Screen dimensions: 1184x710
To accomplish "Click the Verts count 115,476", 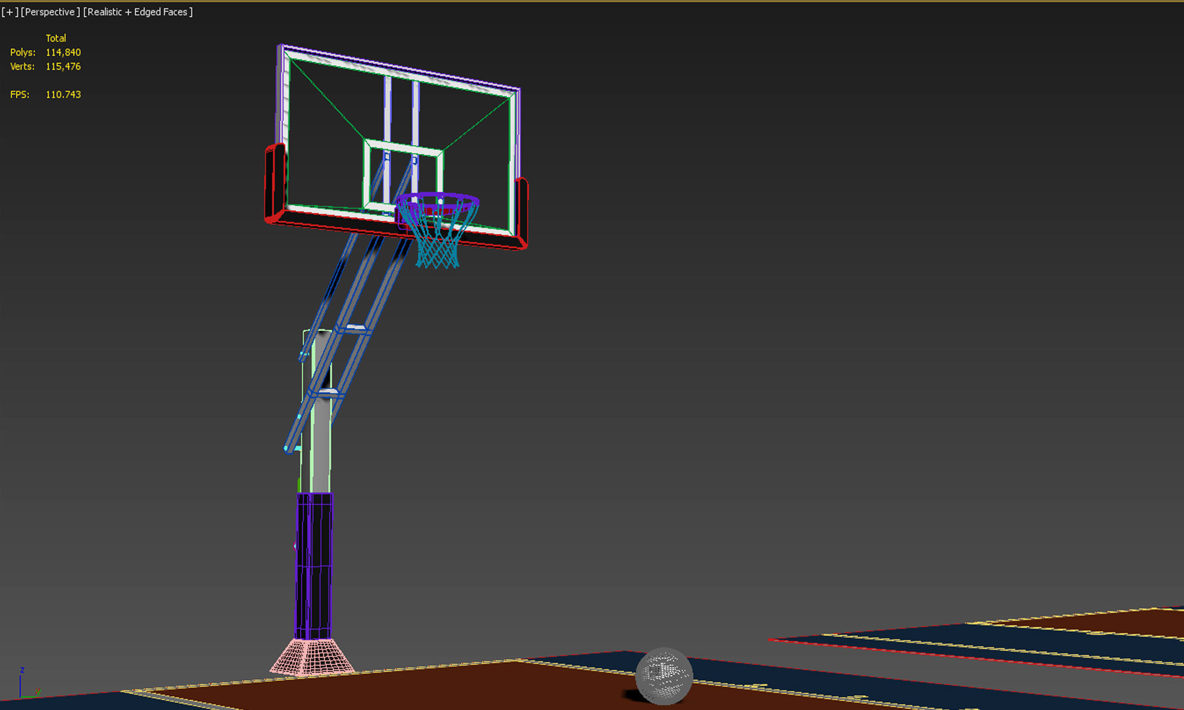I will [x=63, y=67].
